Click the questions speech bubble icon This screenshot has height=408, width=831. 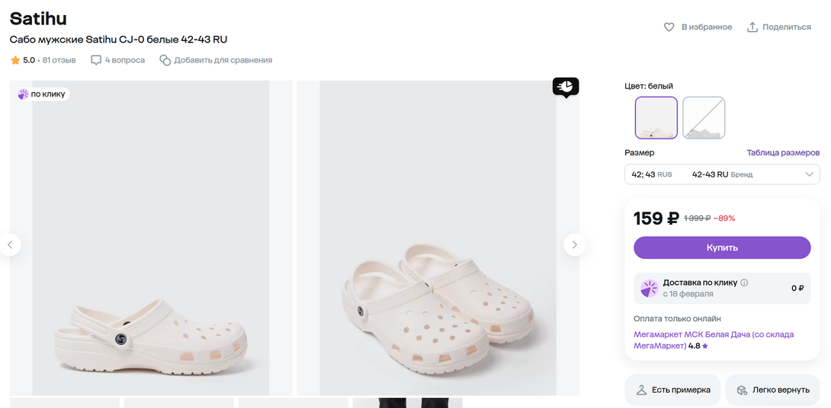[96, 60]
